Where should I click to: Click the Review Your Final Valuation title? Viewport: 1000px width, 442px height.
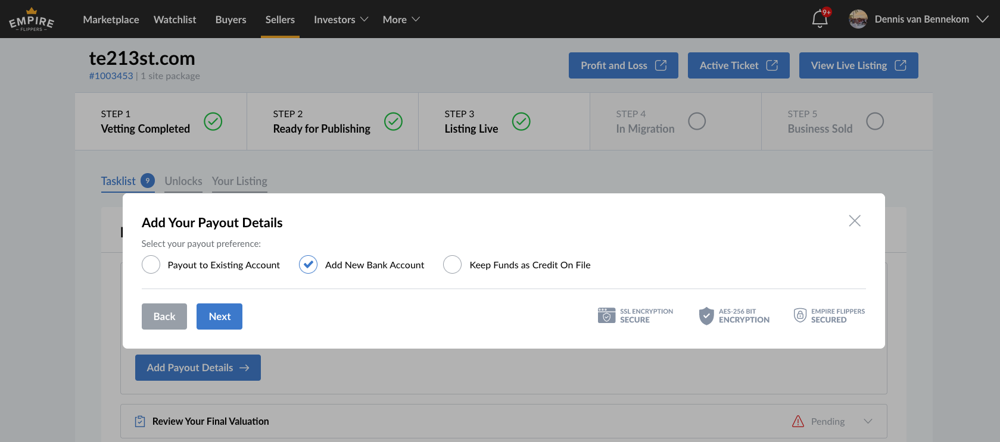pos(211,421)
